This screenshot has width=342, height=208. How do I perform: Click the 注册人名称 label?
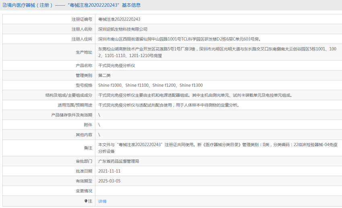82,29
